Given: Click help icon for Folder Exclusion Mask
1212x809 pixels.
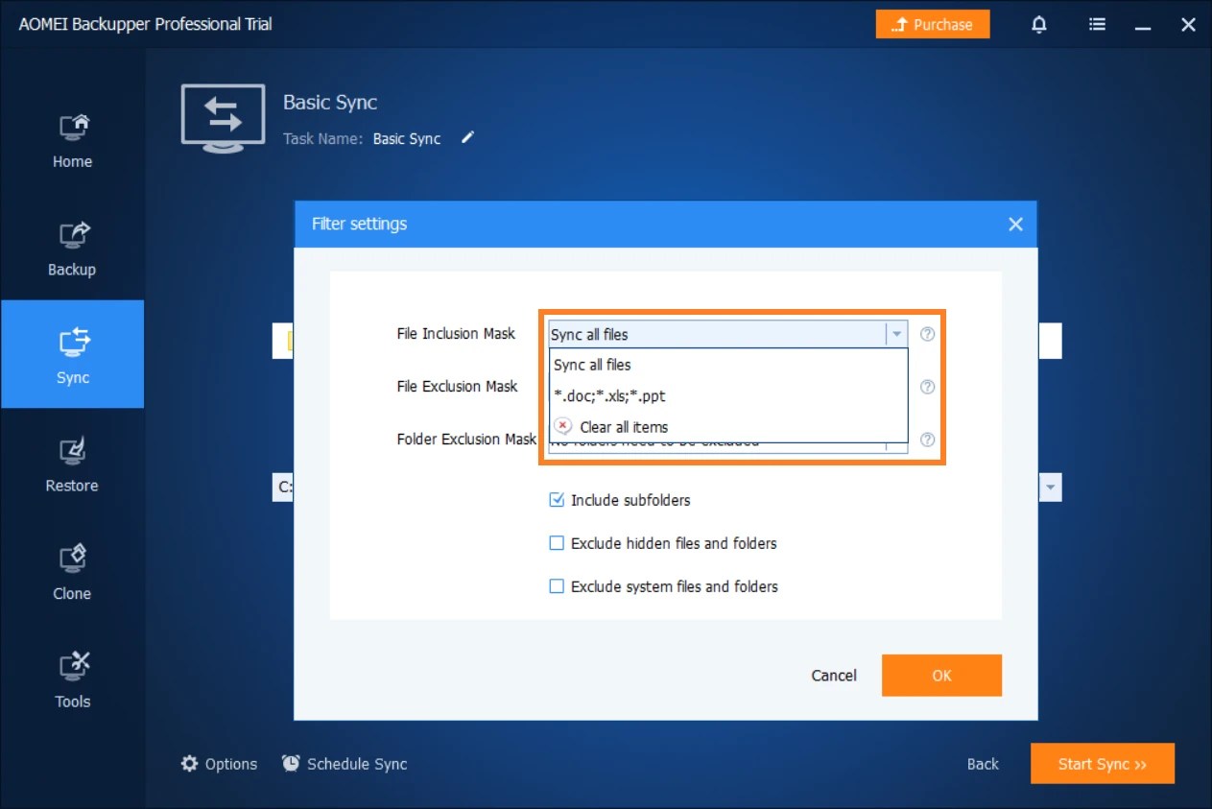Looking at the screenshot, I should 927,440.
